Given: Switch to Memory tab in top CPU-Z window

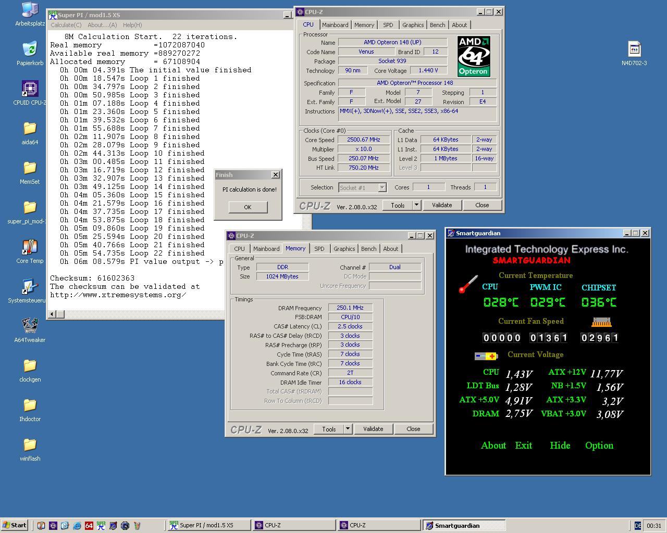Looking at the screenshot, I should (364, 25).
